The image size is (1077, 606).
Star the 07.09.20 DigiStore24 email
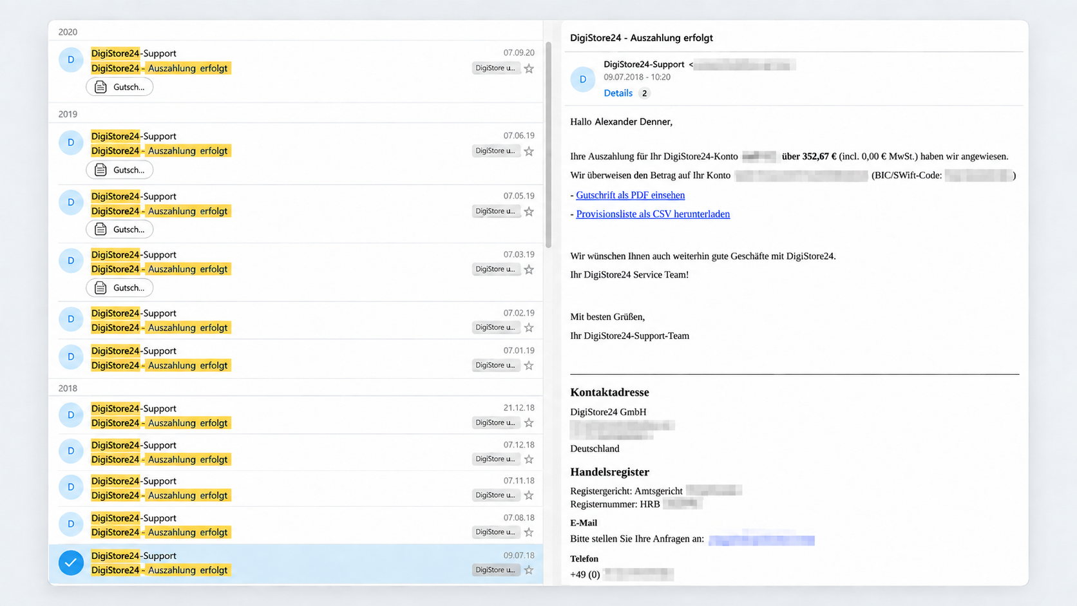(x=529, y=68)
